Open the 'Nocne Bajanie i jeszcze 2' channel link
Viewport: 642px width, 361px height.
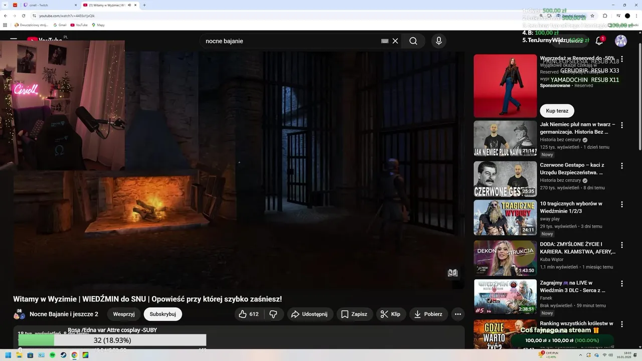click(x=64, y=314)
